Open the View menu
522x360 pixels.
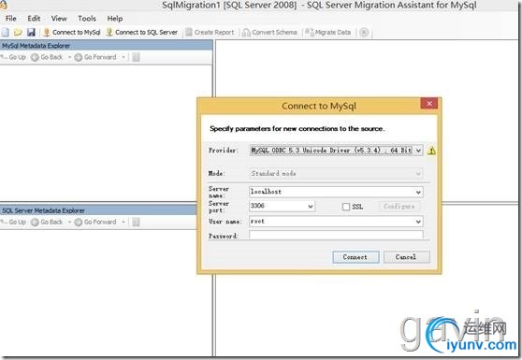tap(59, 19)
